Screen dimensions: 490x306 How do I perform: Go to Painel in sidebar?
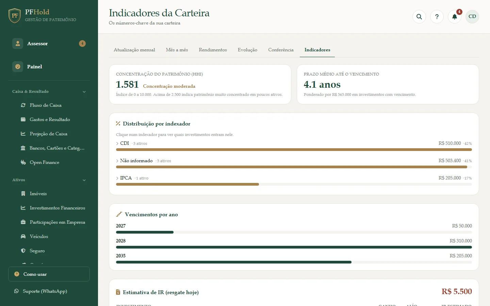click(x=49, y=67)
